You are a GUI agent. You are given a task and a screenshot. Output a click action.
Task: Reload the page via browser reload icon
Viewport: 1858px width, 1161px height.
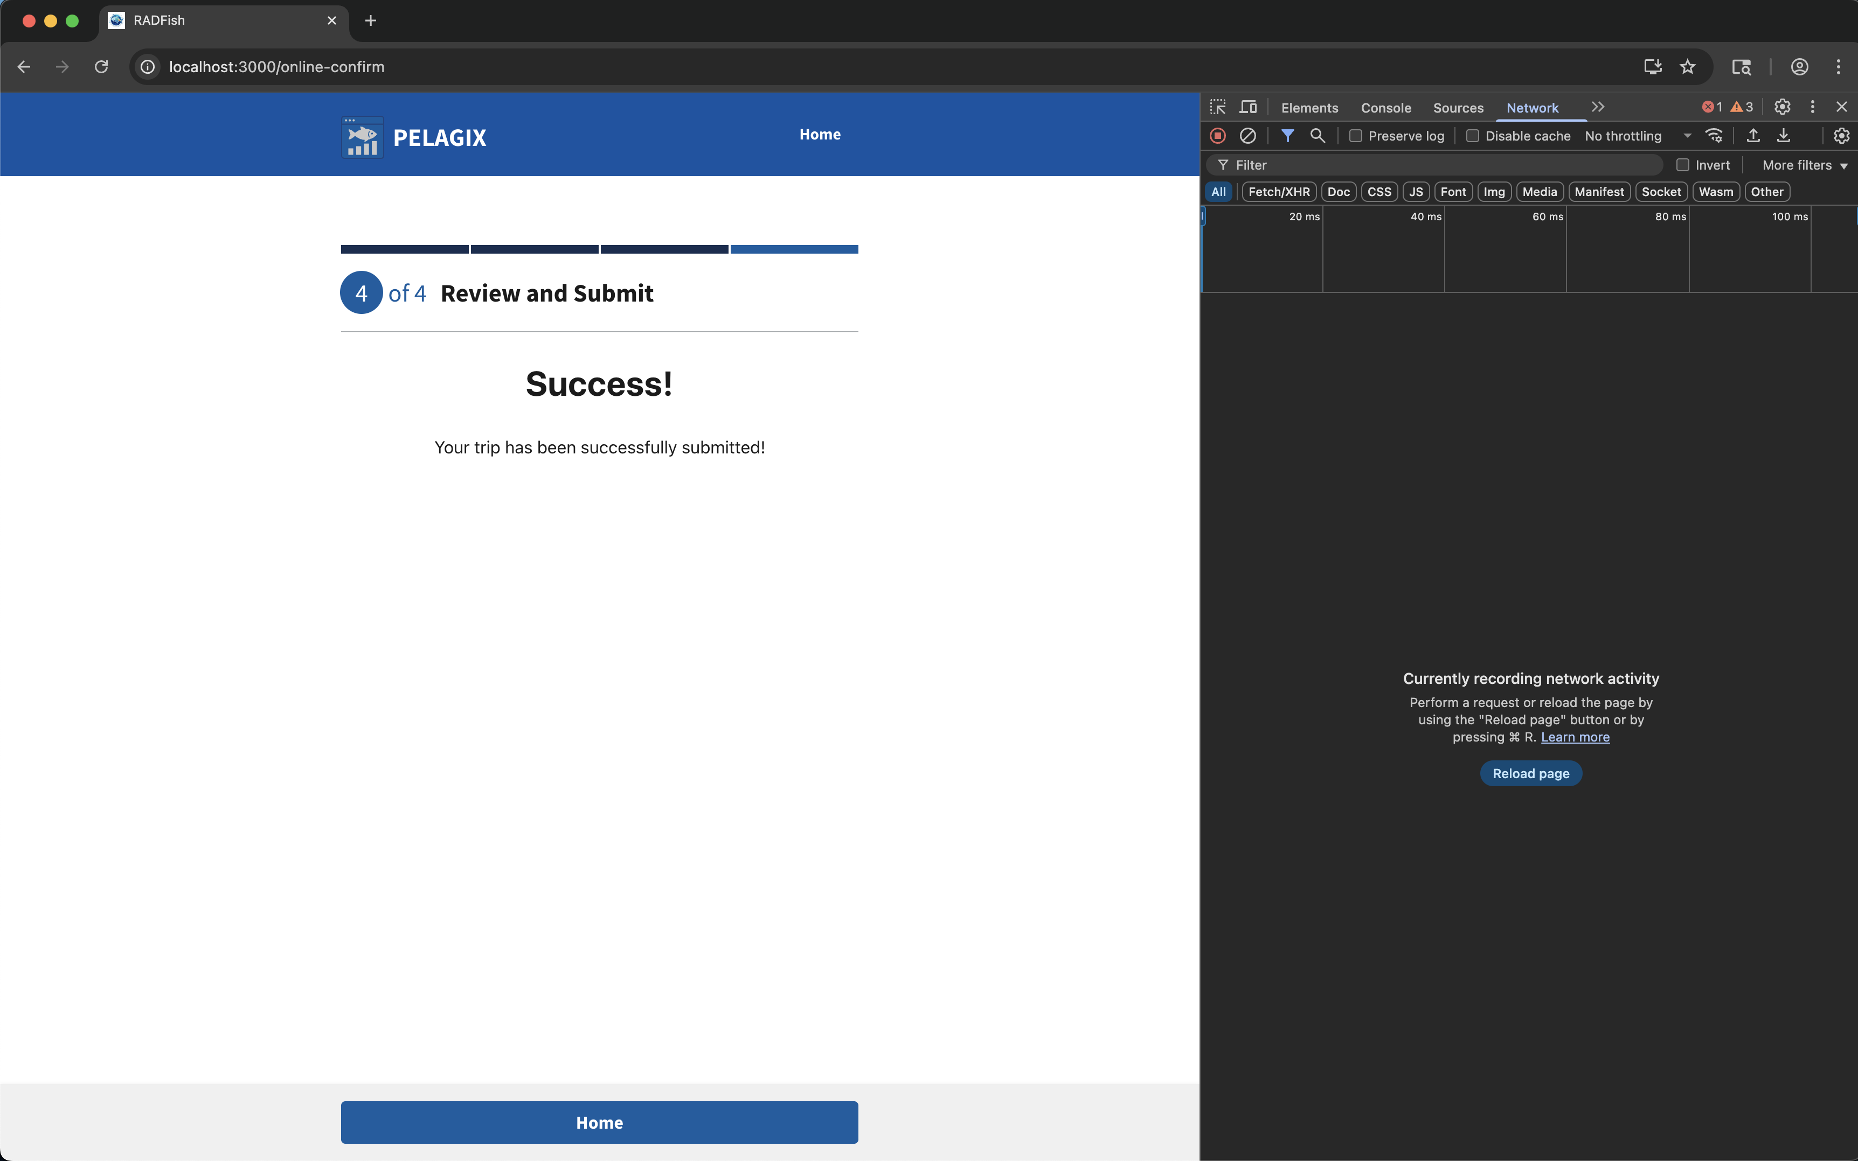coord(101,67)
